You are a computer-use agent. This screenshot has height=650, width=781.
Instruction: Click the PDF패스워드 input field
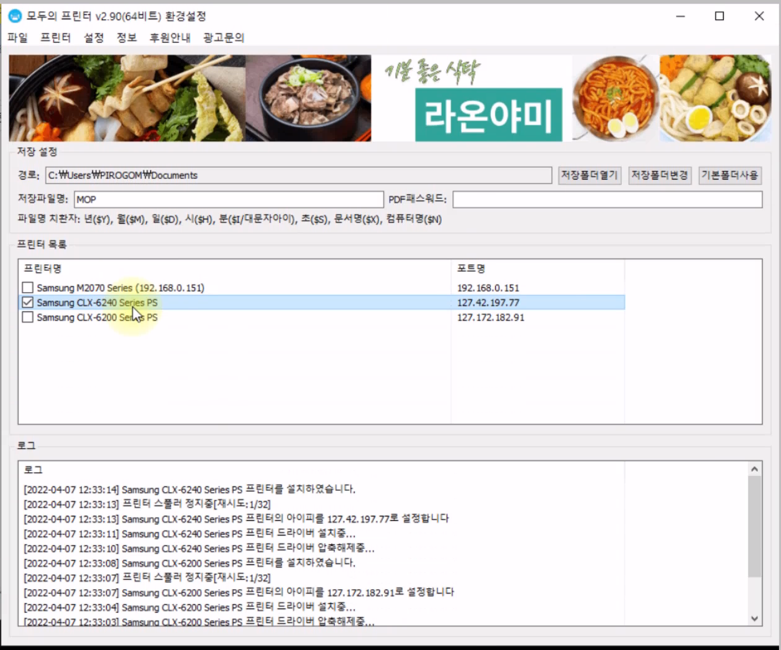click(608, 199)
